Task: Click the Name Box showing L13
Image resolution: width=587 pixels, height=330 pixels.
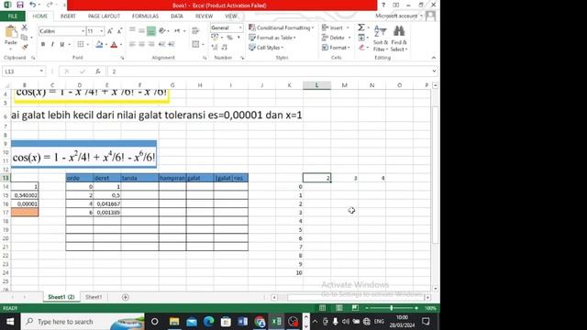Action: [23, 71]
